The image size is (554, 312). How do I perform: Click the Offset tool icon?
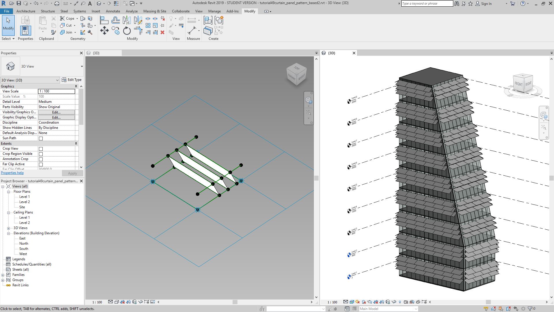pos(115,20)
